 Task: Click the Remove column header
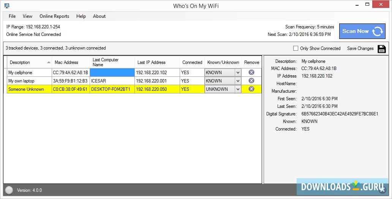tap(252, 62)
